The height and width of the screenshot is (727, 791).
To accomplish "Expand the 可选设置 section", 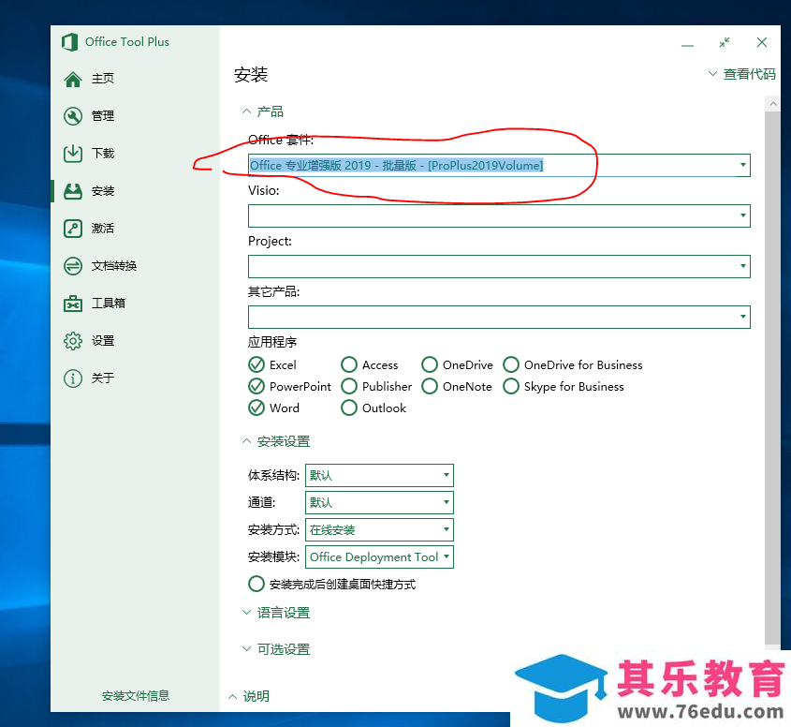I will point(276,649).
